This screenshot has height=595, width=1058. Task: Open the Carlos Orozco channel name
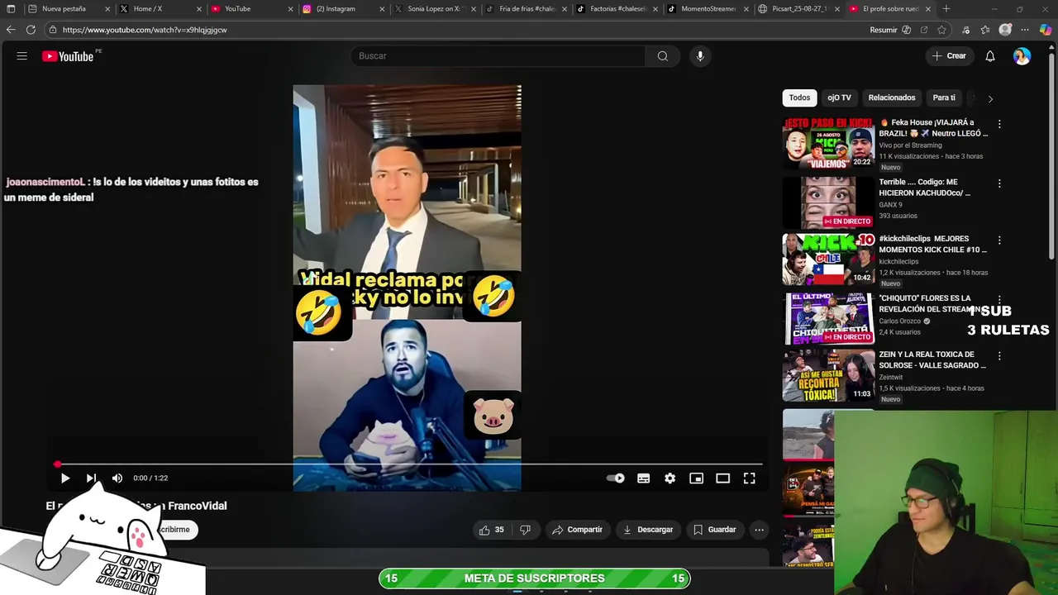click(899, 321)
